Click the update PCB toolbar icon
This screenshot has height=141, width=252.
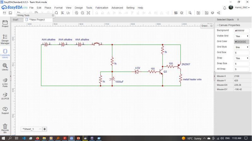point(182,13)
